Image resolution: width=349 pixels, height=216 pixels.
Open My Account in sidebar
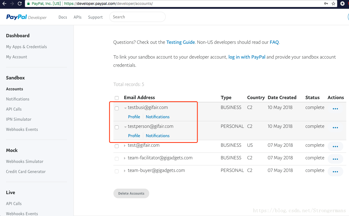(x=17, y=57)
